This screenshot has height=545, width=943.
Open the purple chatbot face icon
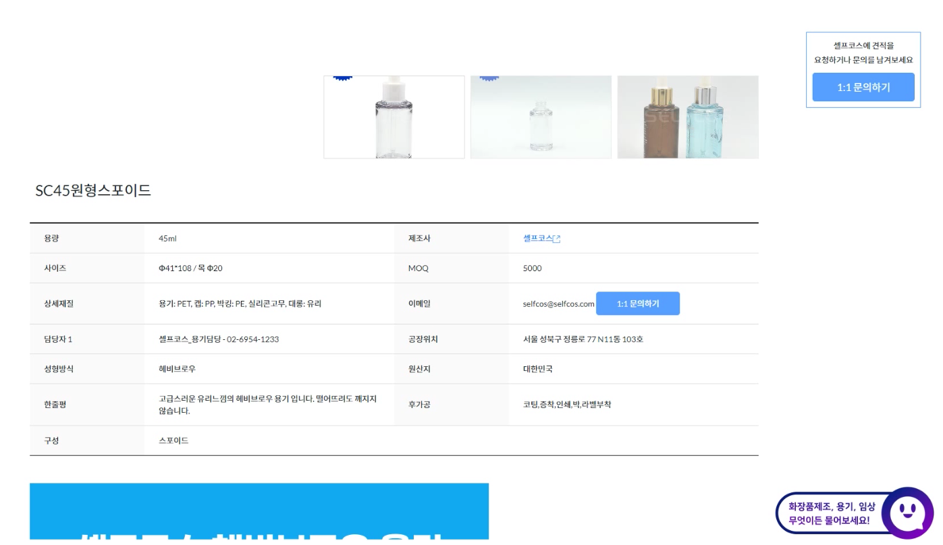coord(907,513)
